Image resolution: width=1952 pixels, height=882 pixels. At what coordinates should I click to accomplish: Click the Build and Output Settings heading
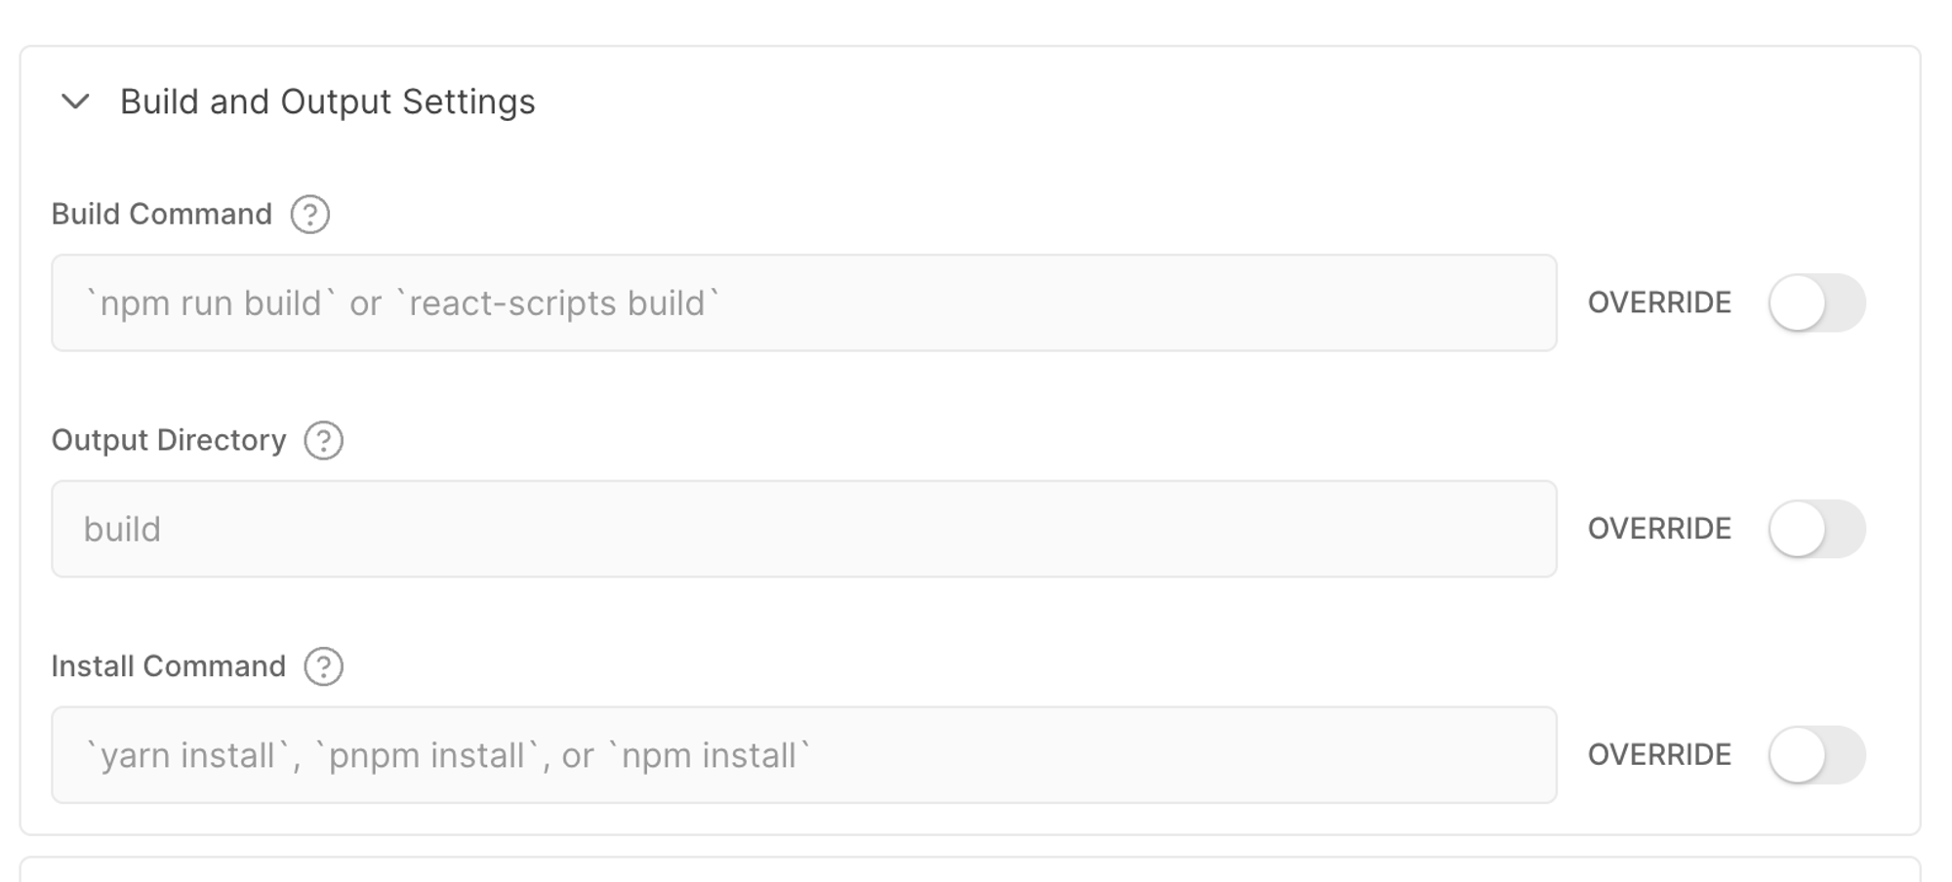pyautogui.click(x=327, y=101)
